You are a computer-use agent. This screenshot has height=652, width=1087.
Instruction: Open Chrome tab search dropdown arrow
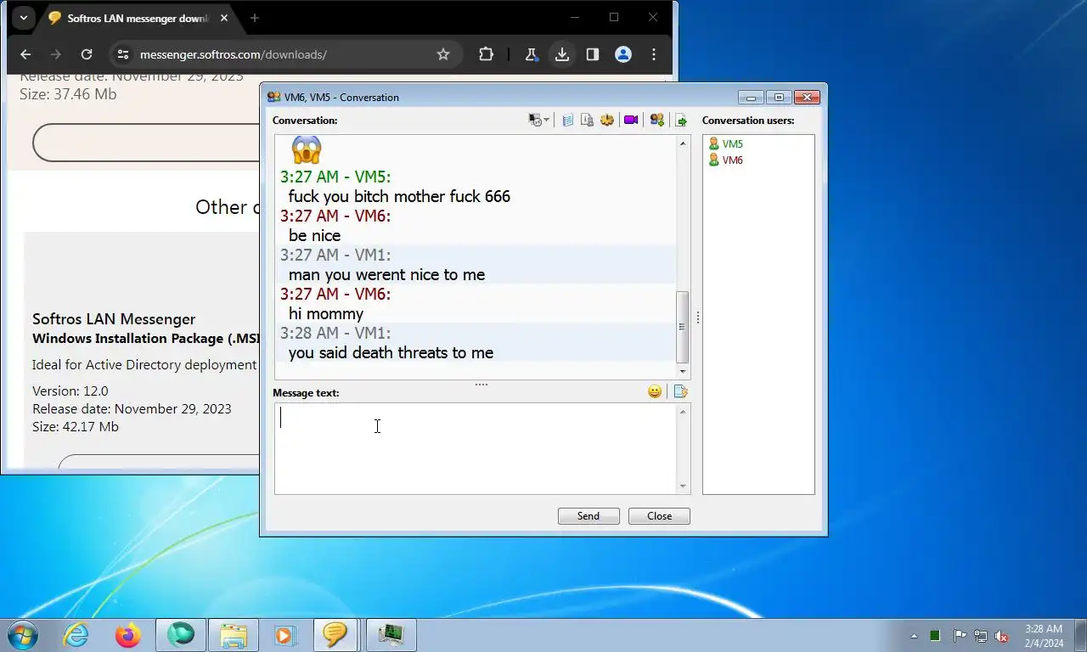[24, 18]
